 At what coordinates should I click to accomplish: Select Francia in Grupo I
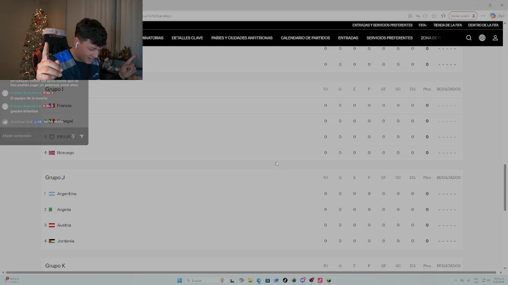64,105
